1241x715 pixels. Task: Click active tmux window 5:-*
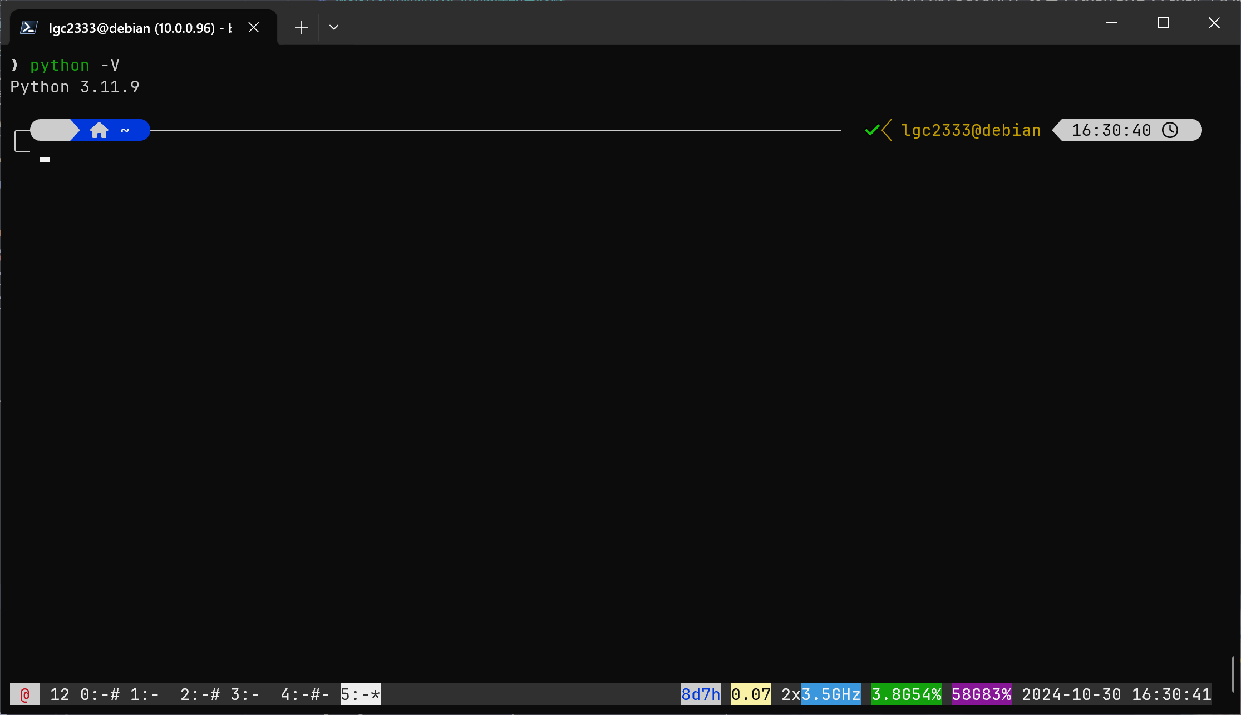point(360,694)
